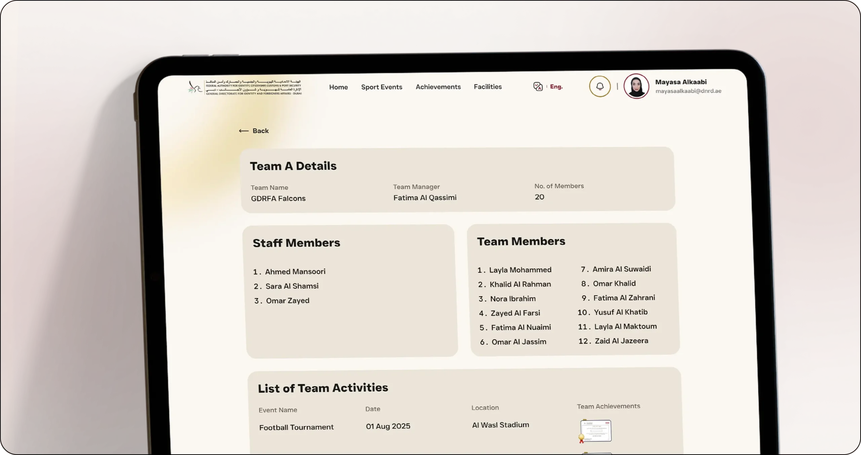Screen dimensions: 861x455
Task: Click team manager Fatima Al Qassimi
Action: coord(425,198)
